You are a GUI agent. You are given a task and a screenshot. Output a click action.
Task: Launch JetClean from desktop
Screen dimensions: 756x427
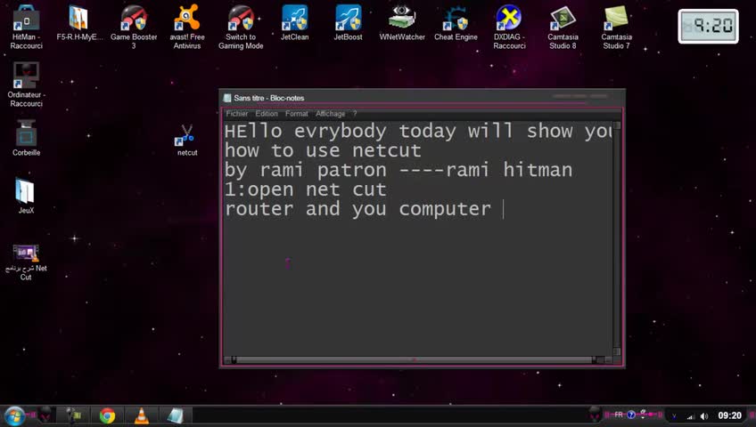294,23
